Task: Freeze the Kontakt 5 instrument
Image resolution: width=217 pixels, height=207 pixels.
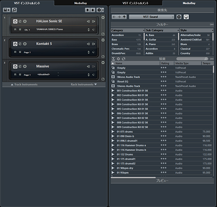Action: 25,44
